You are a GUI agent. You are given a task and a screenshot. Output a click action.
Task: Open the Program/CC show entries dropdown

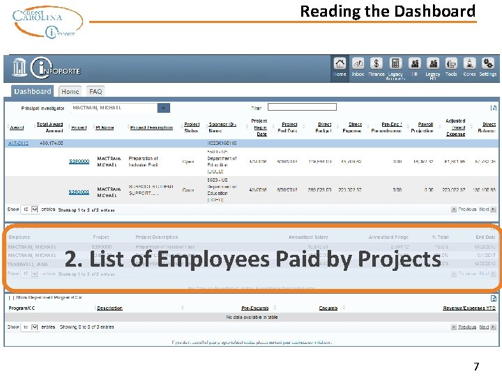pyautogui.click(x=30, y=327)
